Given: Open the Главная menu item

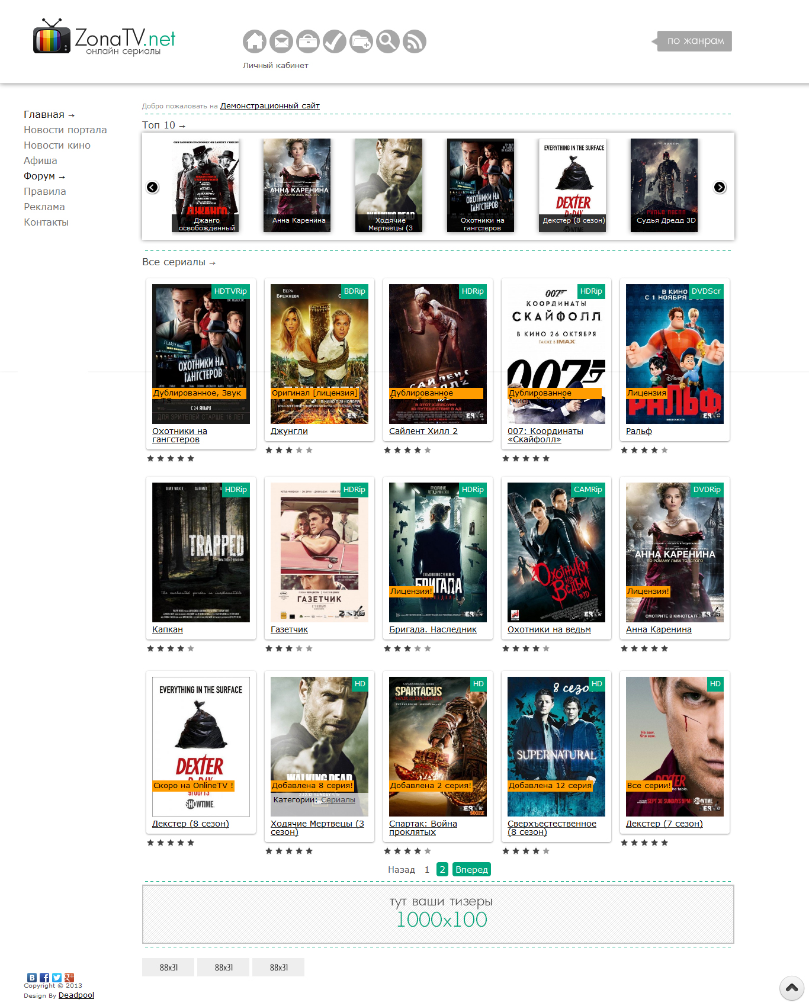Looking at the screenshot, I should 49,115.
